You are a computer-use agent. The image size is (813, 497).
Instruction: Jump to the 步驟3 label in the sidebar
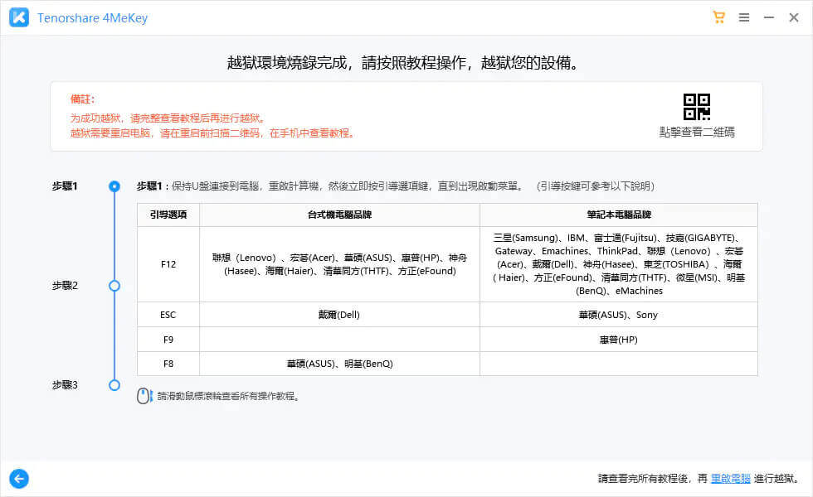tap(65, 384)
